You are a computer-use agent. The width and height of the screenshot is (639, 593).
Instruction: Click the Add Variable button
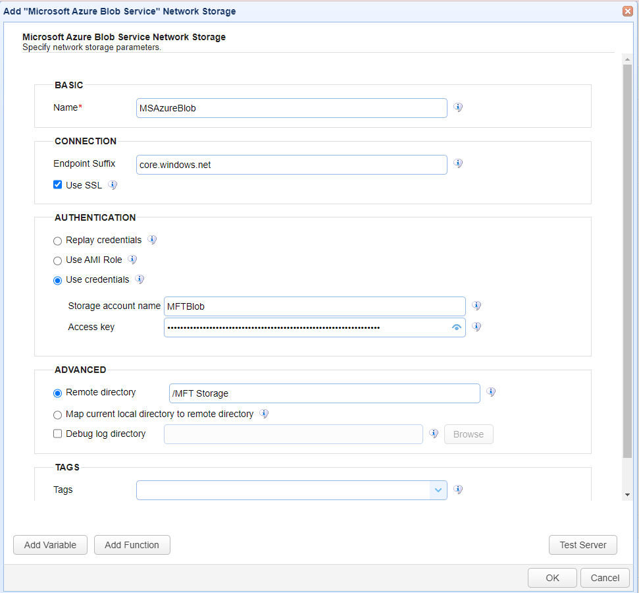point(50,545)
